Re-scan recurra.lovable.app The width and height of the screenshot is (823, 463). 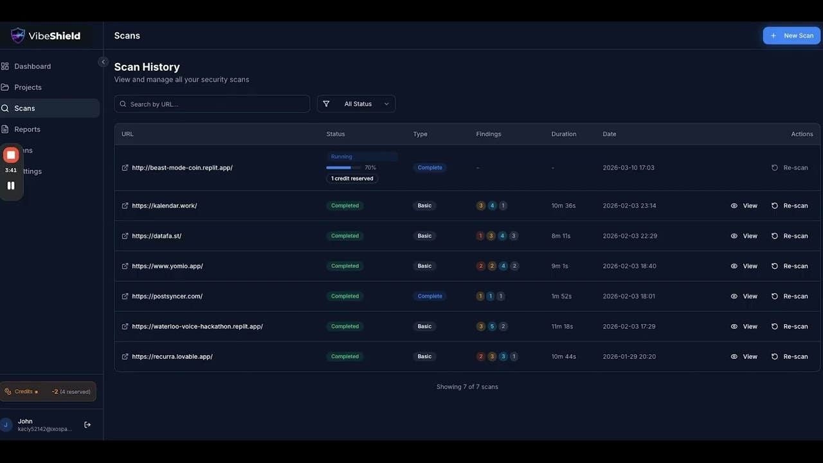click(790, 357)
